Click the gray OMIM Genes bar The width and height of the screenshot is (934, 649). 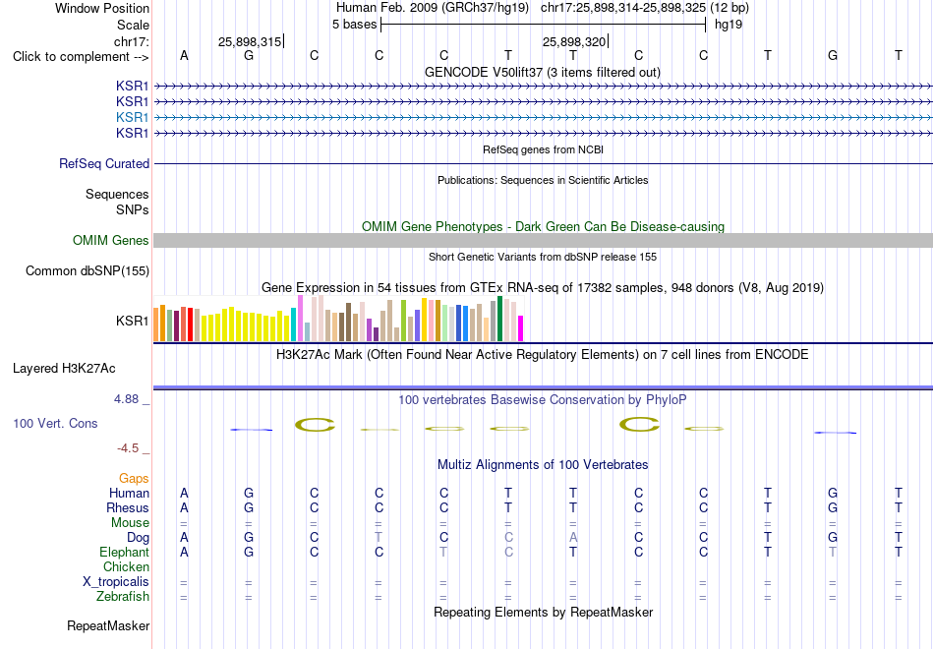click(543, 240)
